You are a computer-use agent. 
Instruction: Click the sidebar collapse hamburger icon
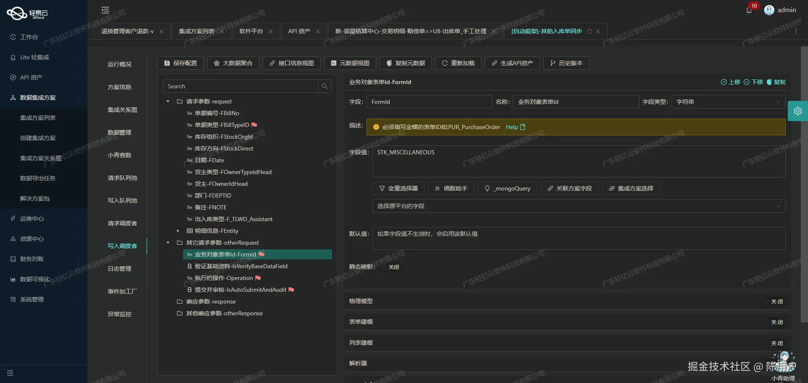(105, 10)
